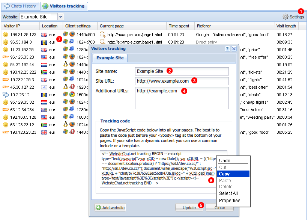
Task: Close the Visitors tracking dialog with the X
Action: coord(234,48)
